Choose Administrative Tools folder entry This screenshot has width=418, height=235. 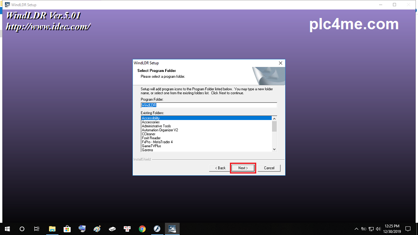coord(206,126)
